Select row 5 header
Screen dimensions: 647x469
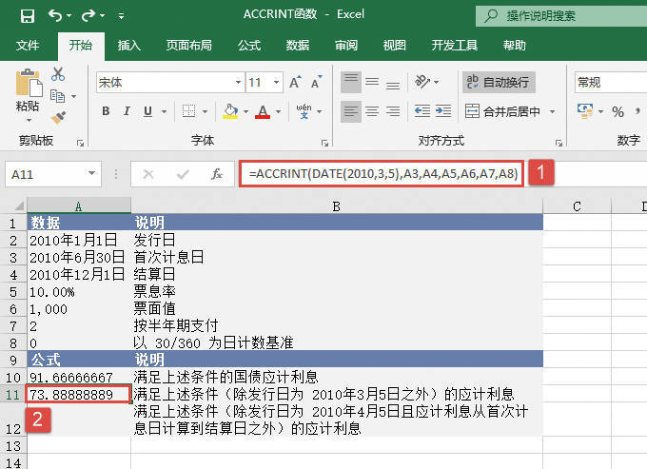pyautogui.click(x=13, y=292)
